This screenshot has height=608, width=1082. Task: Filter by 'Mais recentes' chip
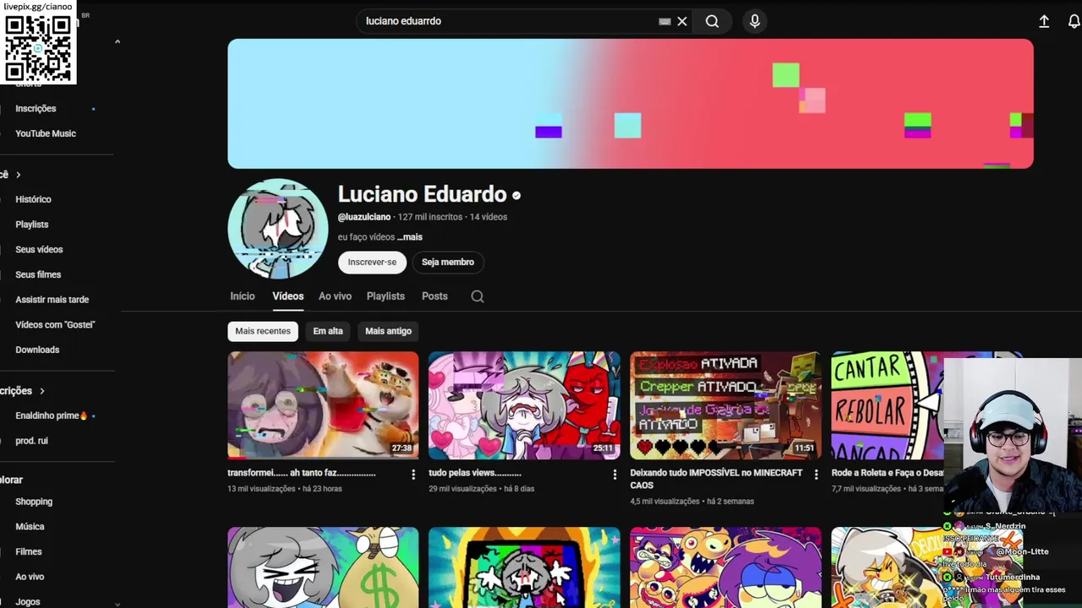263,331
